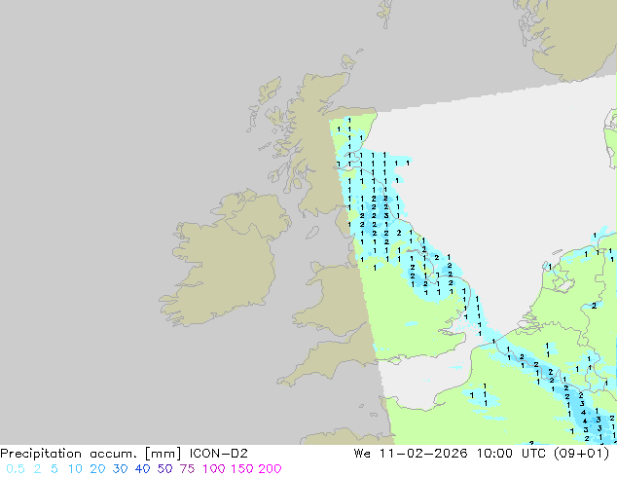Select the 30 mm legend value
Screen dimensions: 617x477
pyautogui.click(x=120, y=469)
